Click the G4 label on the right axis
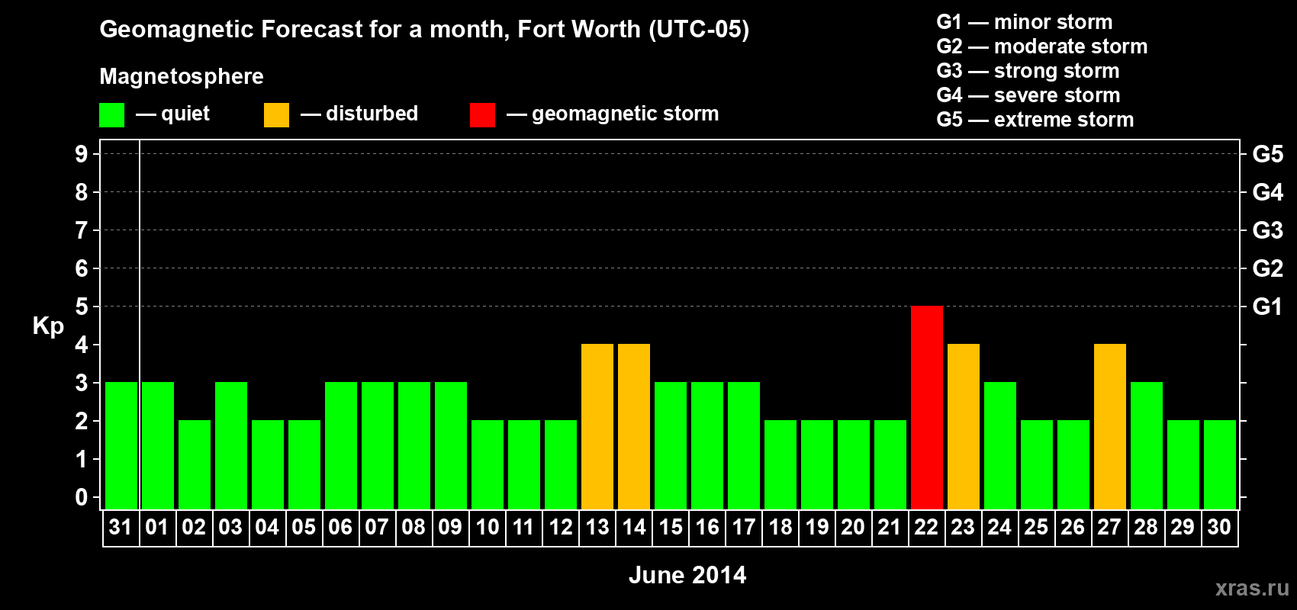This screenshot has width=1297, height=610. (1267, 192)
